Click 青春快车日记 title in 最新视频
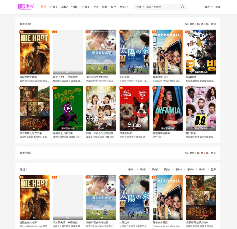Screen dimensions: 237x229 coord(160,77)
